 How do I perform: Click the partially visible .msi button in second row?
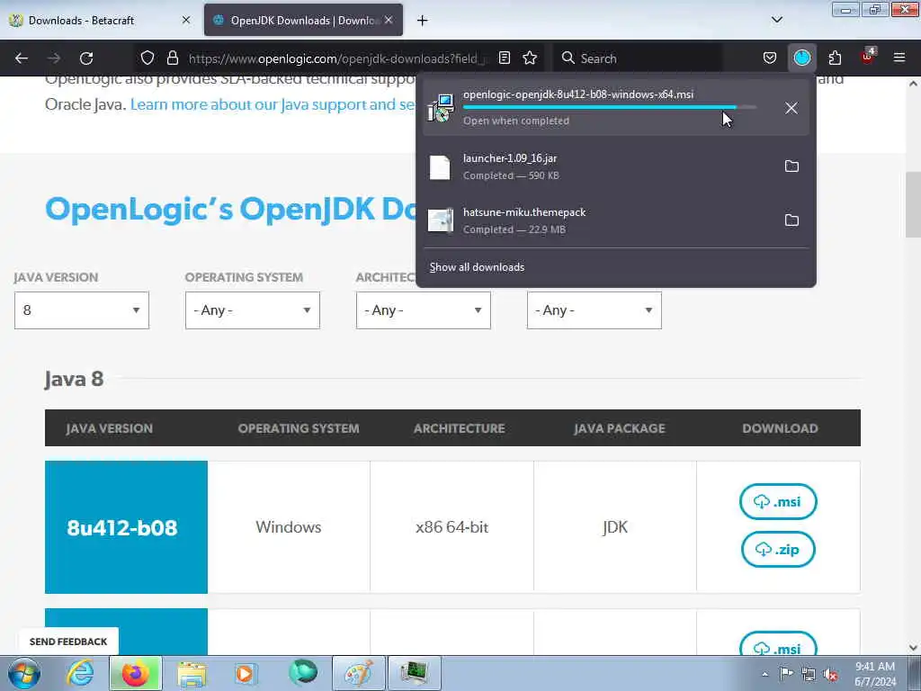[x=778, y=644]
